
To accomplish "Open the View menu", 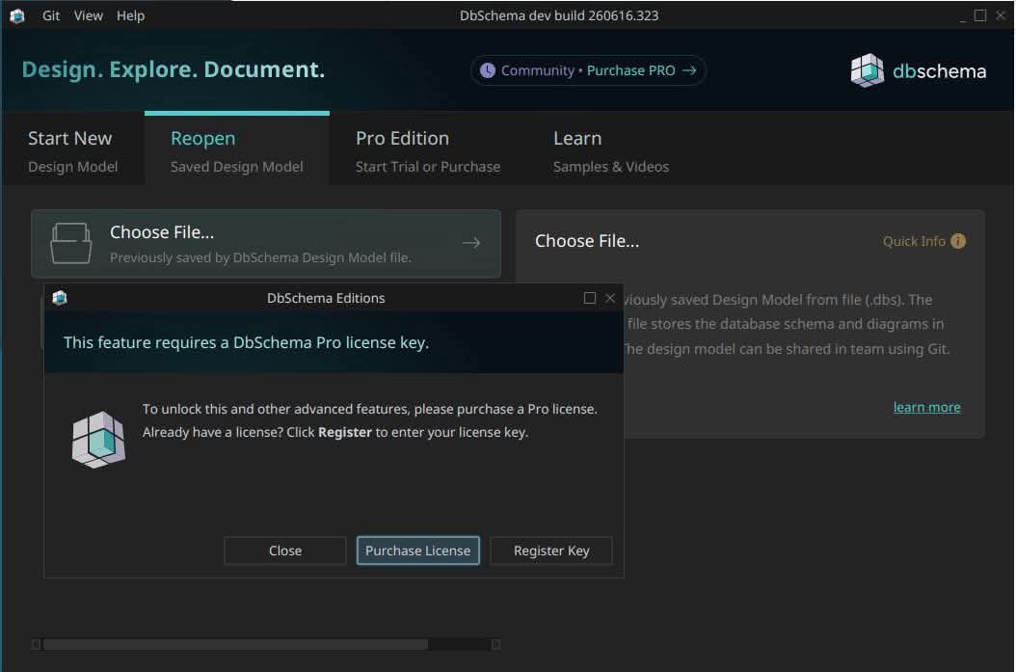I will click(88, 15).
